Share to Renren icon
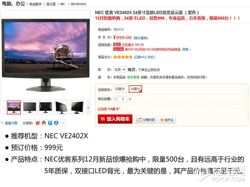Image resolution: width=250 pixels, height=187 pixels. [x=56, y=123]
